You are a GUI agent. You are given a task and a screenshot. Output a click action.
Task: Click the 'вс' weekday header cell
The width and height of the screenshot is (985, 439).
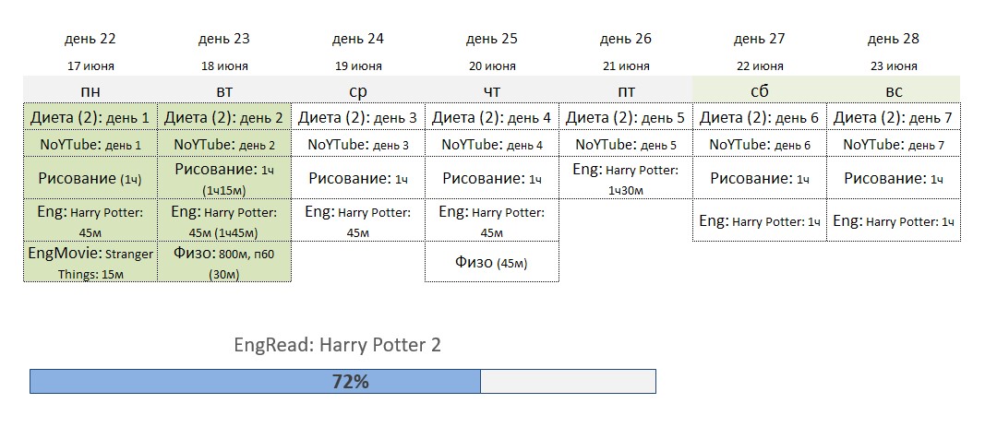[x=893, y=90]
